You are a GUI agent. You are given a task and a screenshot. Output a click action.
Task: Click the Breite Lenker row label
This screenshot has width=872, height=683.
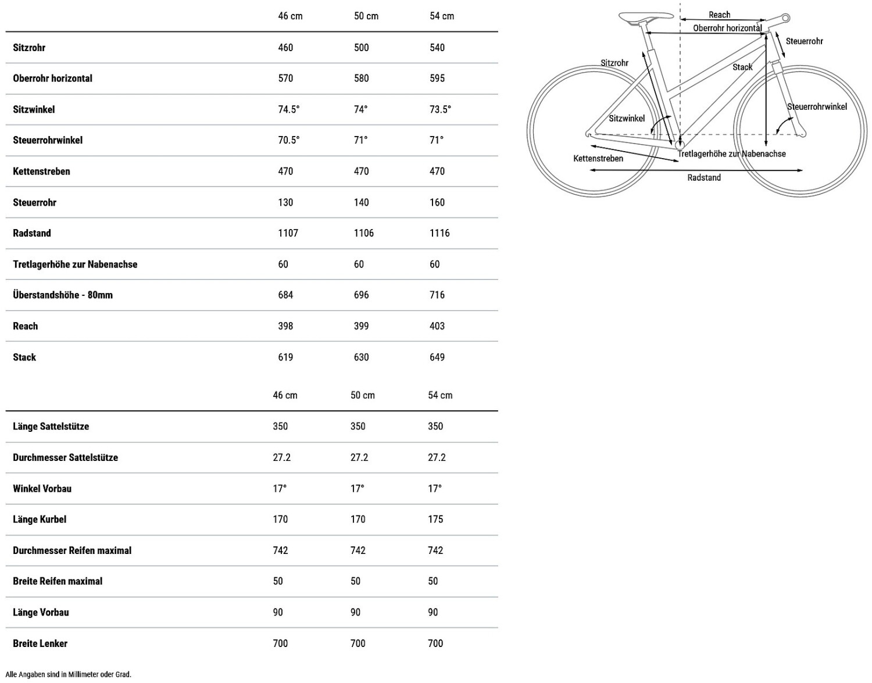click(x=40, y=643)
